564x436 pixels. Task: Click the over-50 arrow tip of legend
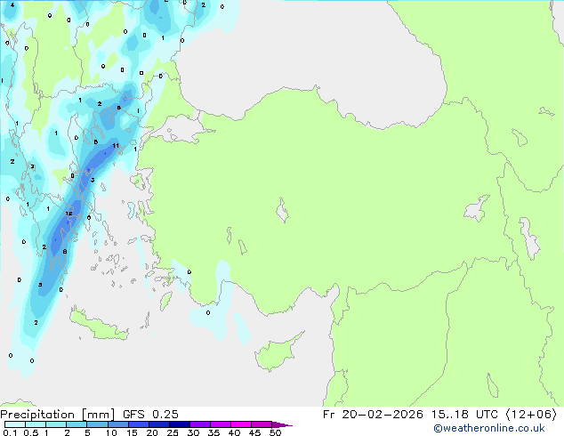pyautogui.click(x=282, y=424)
